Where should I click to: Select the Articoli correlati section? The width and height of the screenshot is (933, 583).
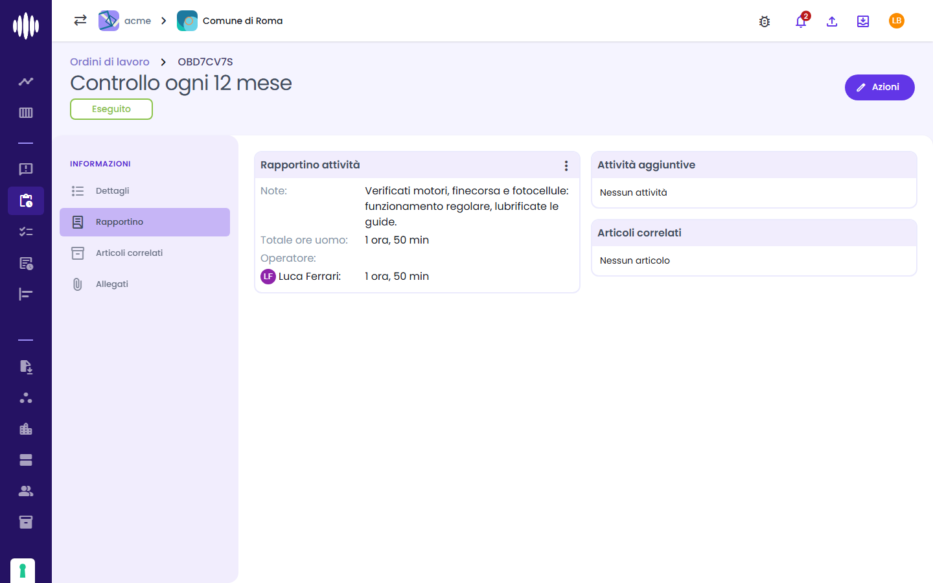pos(144,253)
